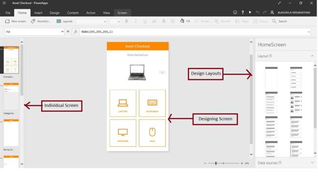Screen dimensions: 318x178
Task: Switch to the Home tab
Action: (22, 13)
